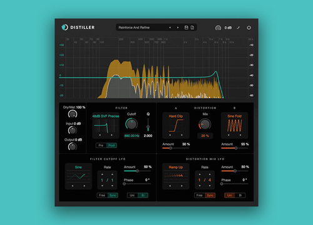Click the distortion Mix knob
Screen dimensions: 313x225
pos(205,124)
